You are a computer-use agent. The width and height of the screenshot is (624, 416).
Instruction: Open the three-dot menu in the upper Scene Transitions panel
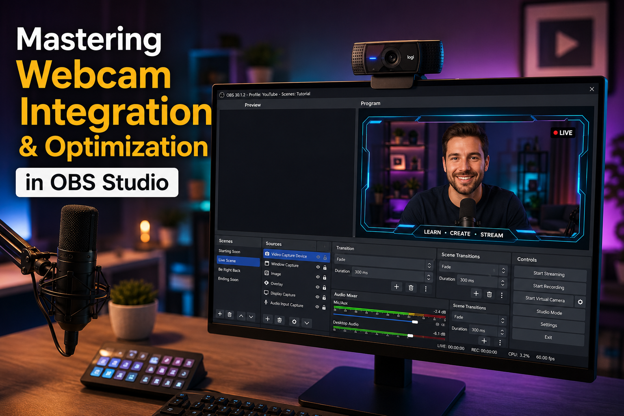(502, 295)
